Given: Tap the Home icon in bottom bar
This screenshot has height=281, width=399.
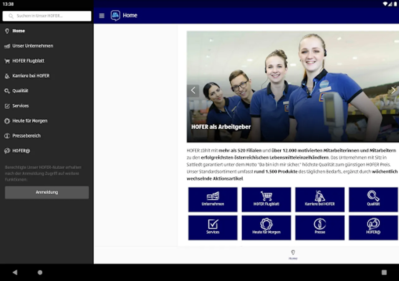Looking at the screenshot, I should [x=293, y=252].
